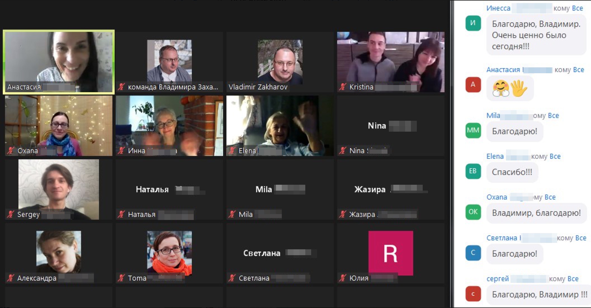
Task: Click muted mic icon on Kristina's tile
Action: click(343, 87)
